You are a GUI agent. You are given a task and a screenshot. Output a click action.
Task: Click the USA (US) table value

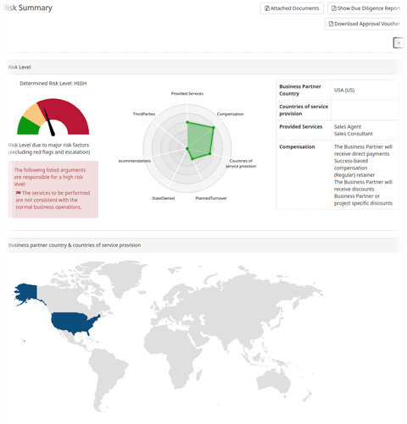344,90
